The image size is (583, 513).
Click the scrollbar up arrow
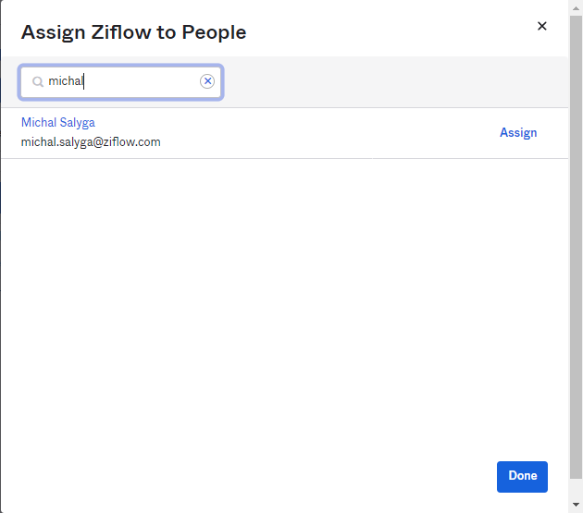click(x=576, y=7)
